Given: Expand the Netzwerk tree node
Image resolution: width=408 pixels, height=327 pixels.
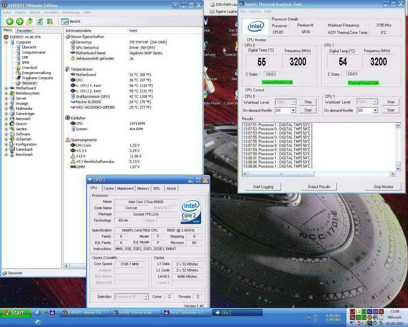Looking at the screenshot, I should [6, 119].
